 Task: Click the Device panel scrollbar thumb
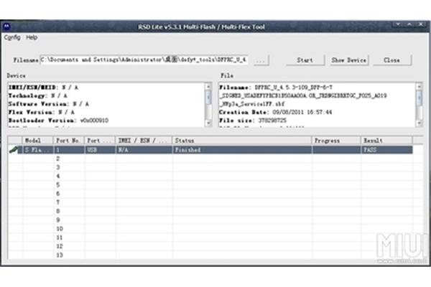pos(208,98)
